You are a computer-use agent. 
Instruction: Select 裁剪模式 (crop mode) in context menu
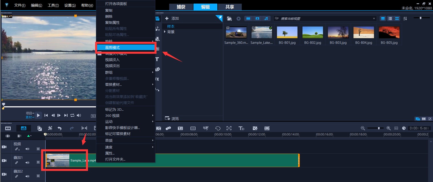tap(126, 47)
